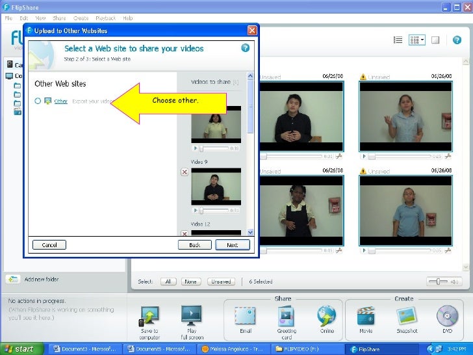The image size is (473, 355).
Task: Click the None selection button
Action: tap(190, 282)
